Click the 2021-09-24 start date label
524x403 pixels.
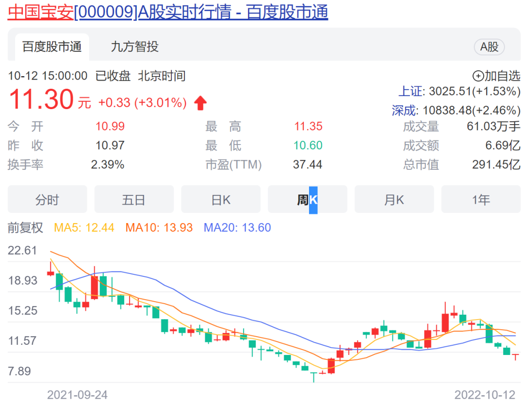click(x=77, y=395)
